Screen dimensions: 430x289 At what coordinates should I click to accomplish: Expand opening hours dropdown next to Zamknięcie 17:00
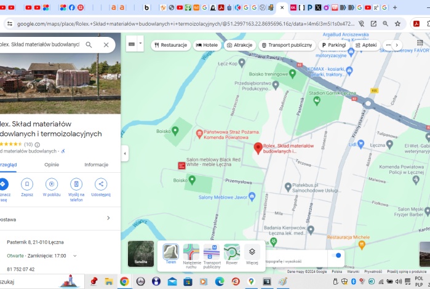pyautogui.click(x=75, y=256)
